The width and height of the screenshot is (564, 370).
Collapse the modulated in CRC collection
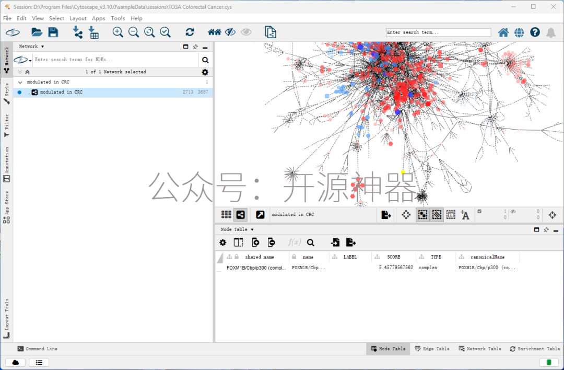click(x=20, y=82)
